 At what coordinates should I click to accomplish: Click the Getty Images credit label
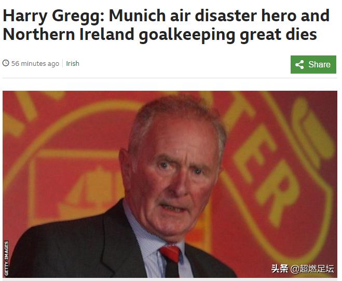click(x=6, y=258)
